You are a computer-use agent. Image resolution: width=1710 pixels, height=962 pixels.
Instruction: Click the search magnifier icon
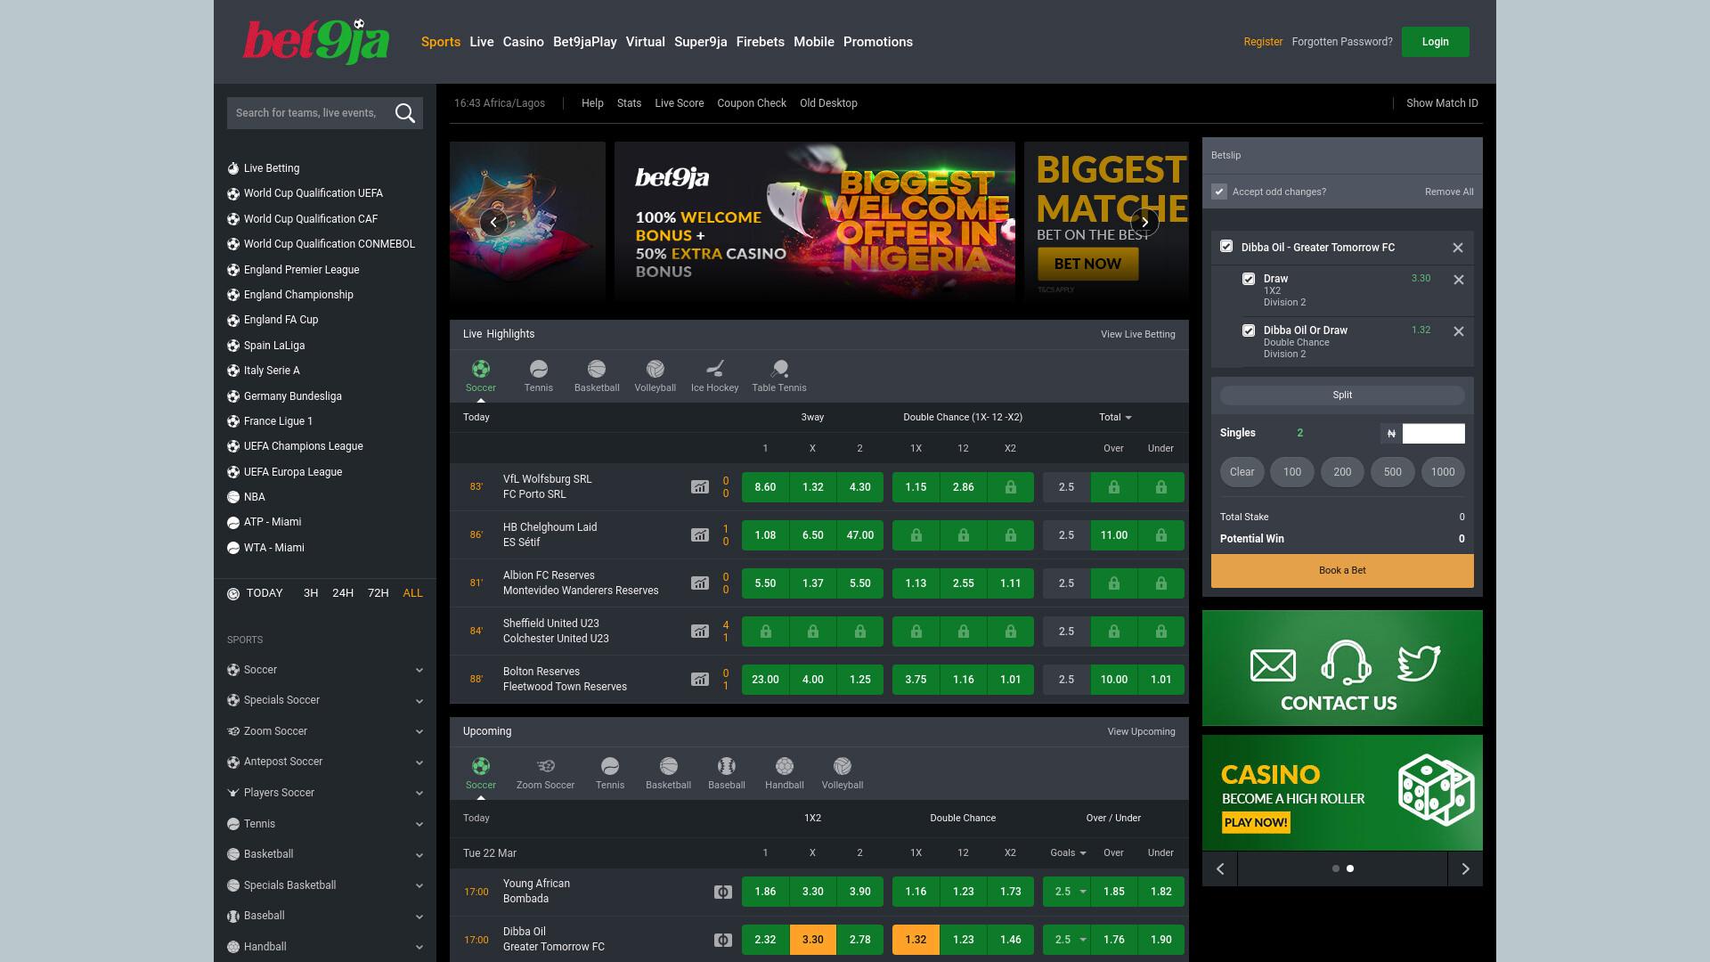tap(405, 113)
